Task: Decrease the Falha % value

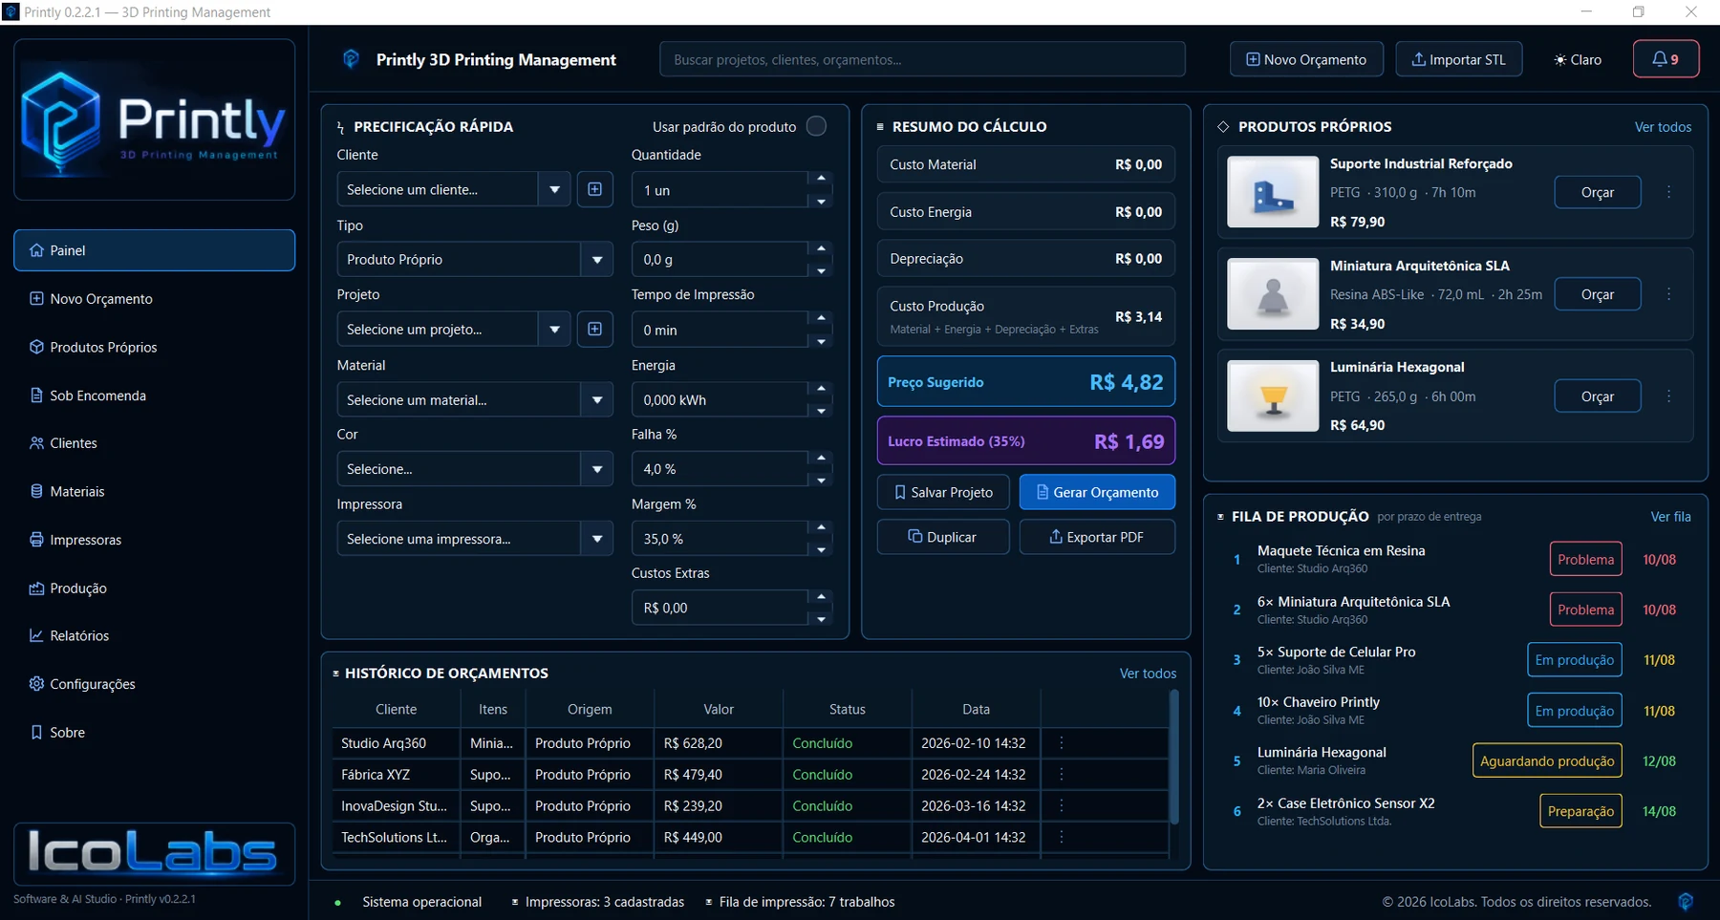Action: tap(821, 481)
